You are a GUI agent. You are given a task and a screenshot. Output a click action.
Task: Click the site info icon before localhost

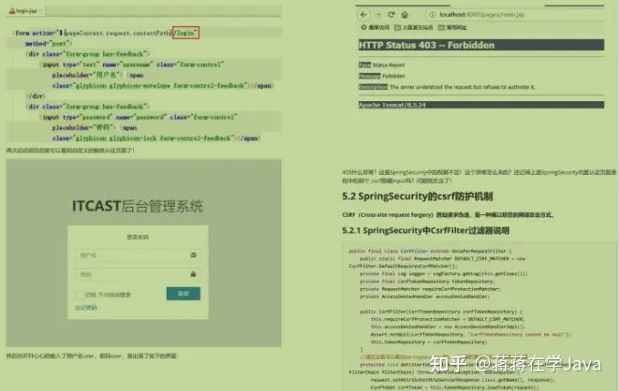(433, 15)
